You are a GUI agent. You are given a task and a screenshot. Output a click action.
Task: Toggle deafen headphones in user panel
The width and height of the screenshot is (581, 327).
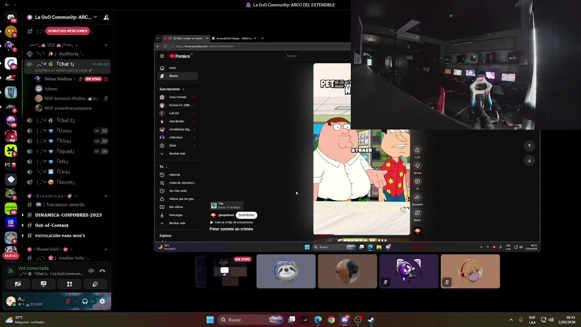click(85, 301)
